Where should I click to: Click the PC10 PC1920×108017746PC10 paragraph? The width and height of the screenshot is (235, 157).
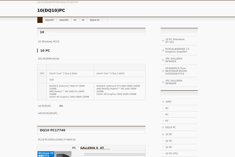coord(57,140)
